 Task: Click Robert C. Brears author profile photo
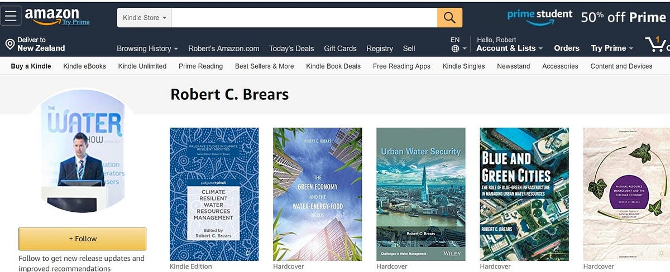(83, 150)
